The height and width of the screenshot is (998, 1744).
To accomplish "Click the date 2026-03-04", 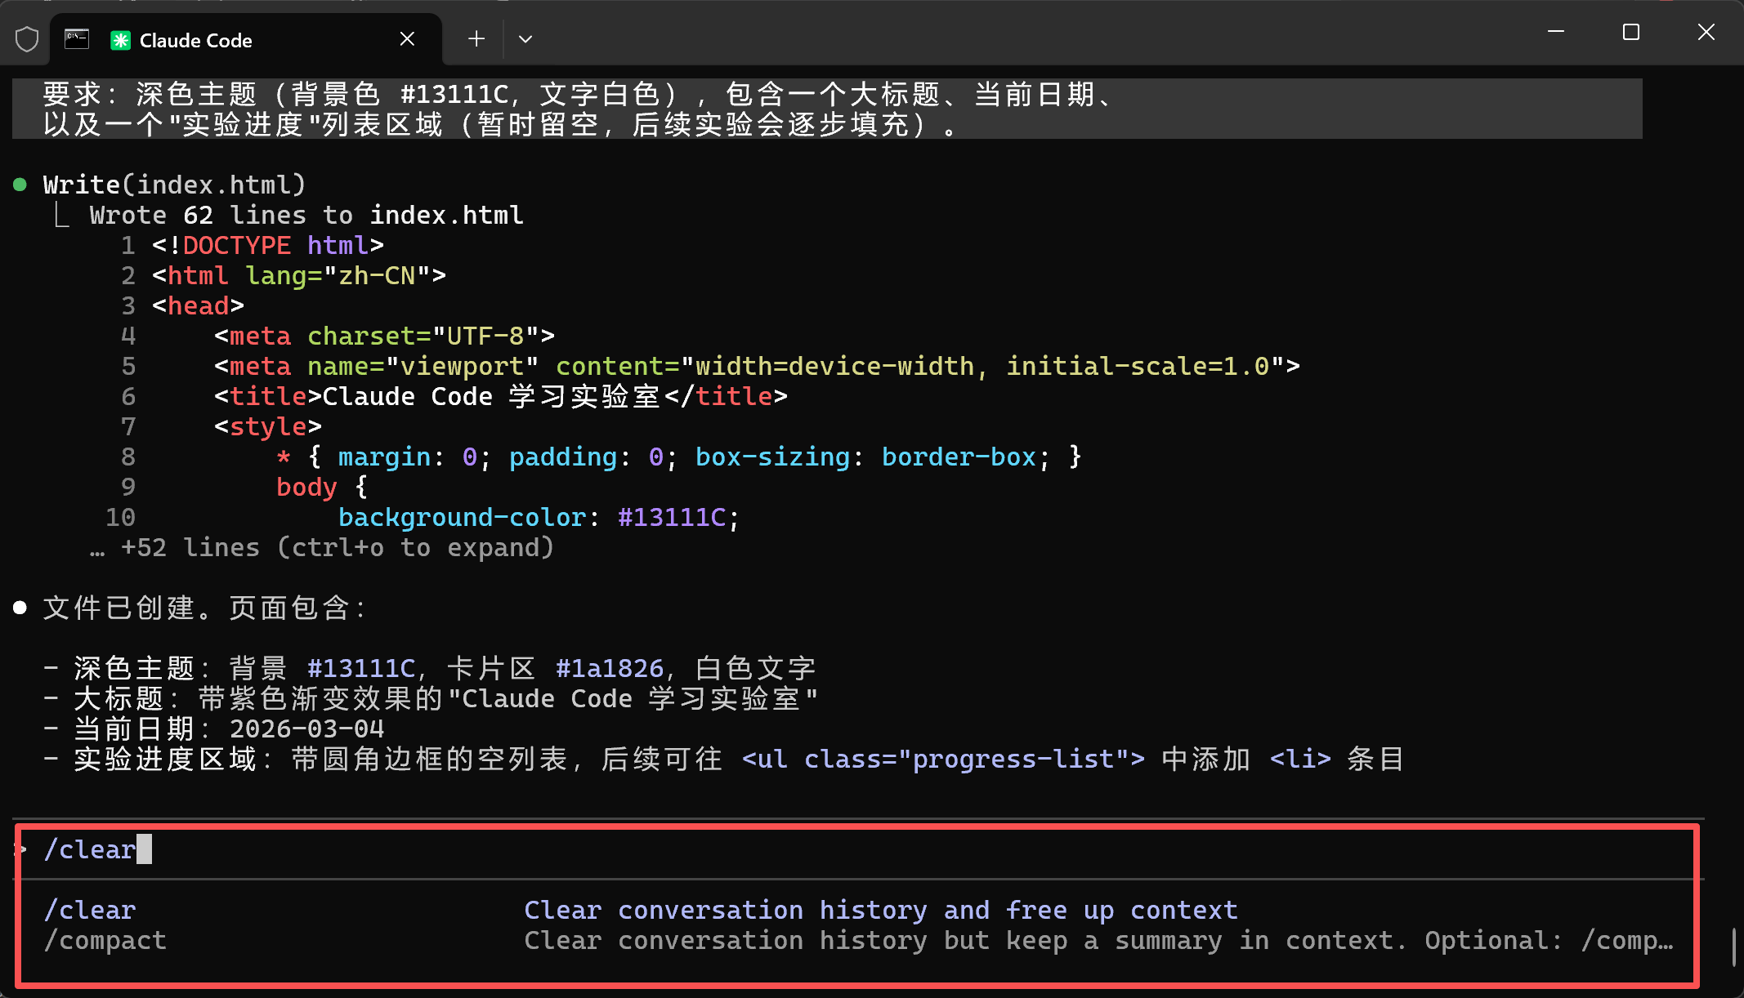I will pos(306,729).
